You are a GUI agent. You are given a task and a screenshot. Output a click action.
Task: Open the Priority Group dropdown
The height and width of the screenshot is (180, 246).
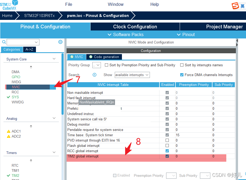(x=96, y=65)
